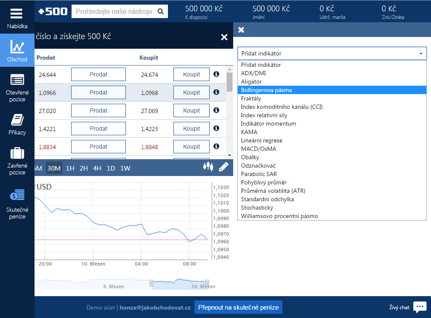The width and height of the screenshot is (431, 318).
Task: Choose Fraktály from indicator list
Action: click(x=332, y=98)
